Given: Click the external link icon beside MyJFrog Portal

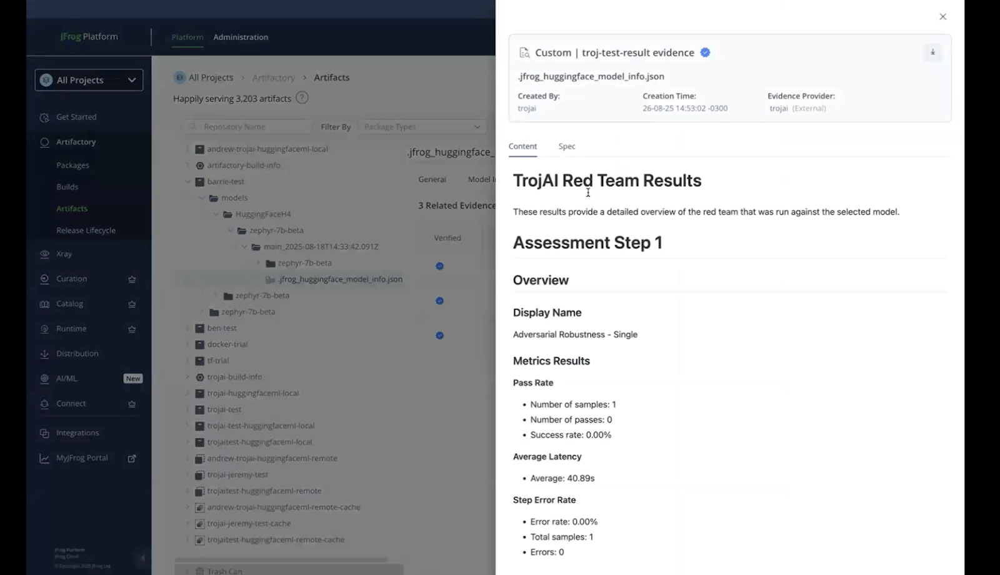Looking at the screenshot, I should pyautogui.click(x=132, y=458).
